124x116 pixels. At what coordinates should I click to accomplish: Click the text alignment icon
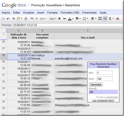93,18
